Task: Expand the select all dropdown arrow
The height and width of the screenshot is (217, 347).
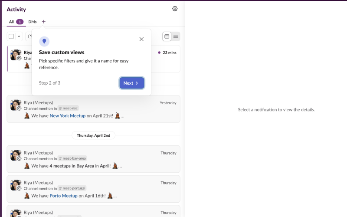Action: click(x=19, y=36)
